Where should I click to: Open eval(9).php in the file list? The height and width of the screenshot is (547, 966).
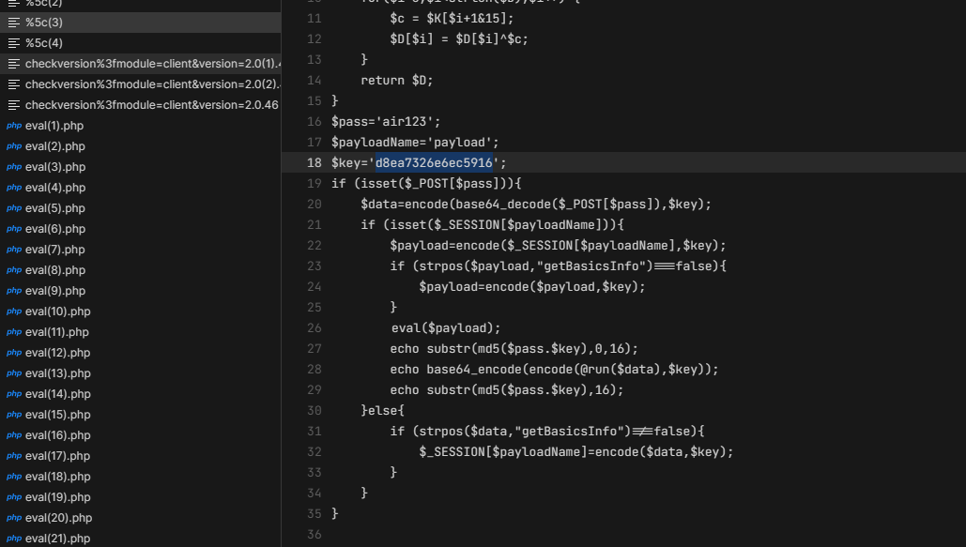click(x=141, y=291)
